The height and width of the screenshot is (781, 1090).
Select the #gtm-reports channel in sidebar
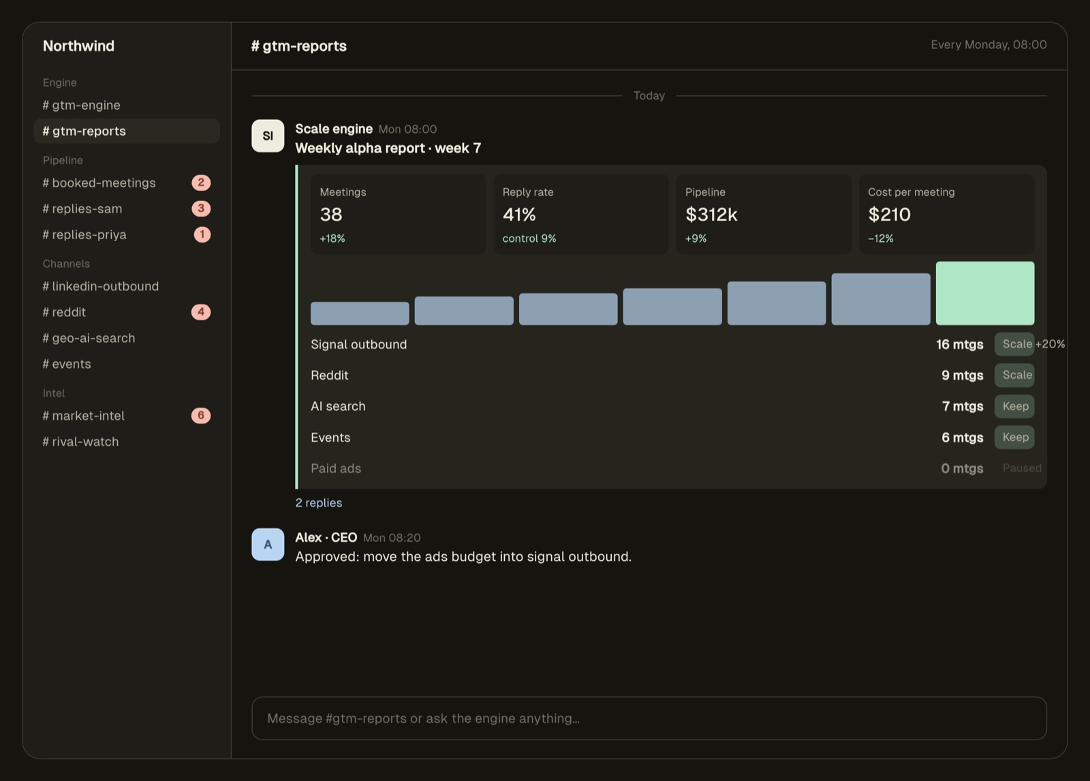coord(127,131)
